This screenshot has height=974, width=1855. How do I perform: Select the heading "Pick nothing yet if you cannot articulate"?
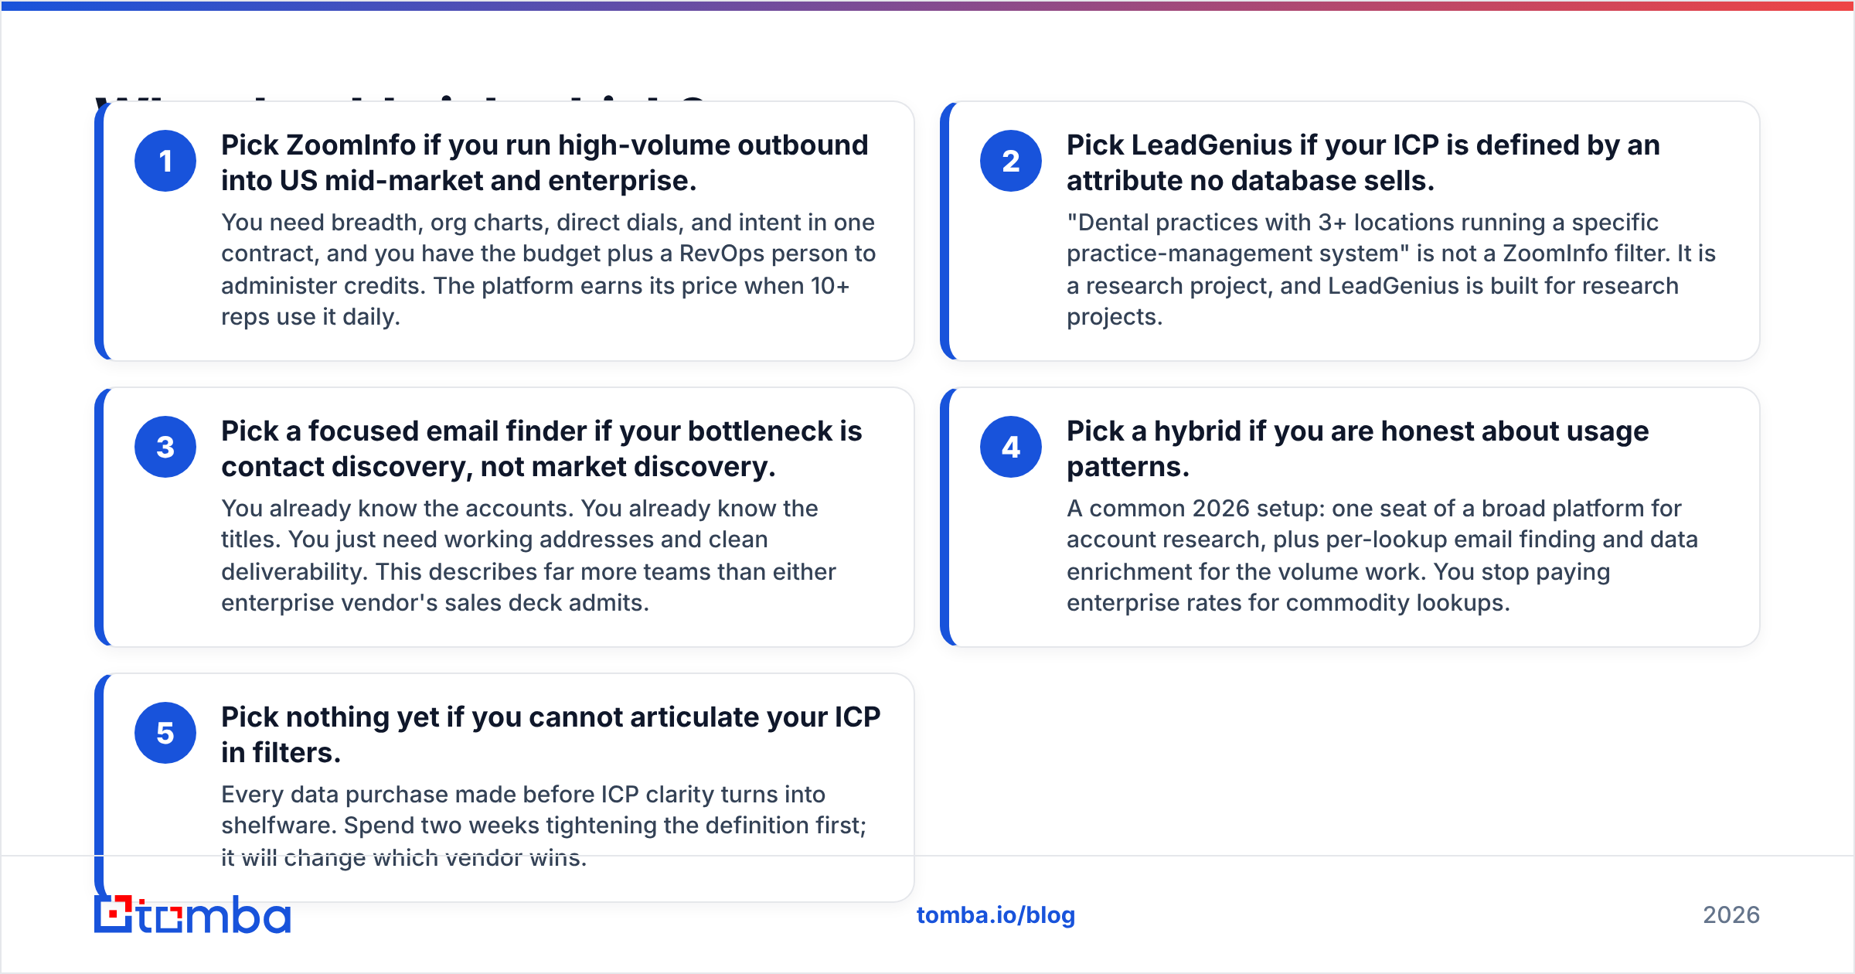click(551, 734)
